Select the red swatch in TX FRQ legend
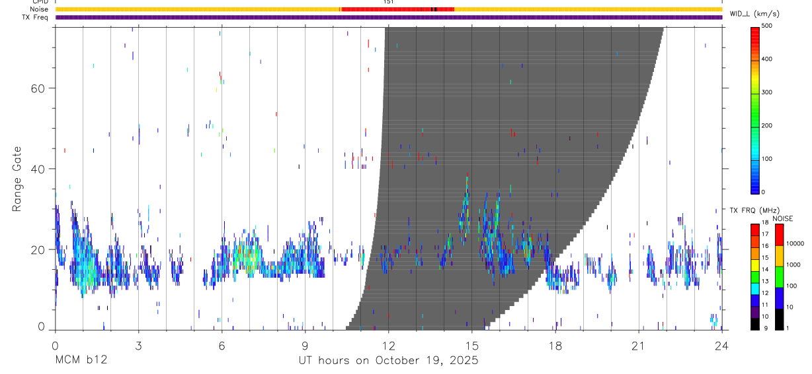The image size is (812, 374). (754, 230)
